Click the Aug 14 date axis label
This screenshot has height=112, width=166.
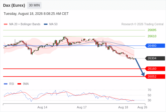pos(42,107)
